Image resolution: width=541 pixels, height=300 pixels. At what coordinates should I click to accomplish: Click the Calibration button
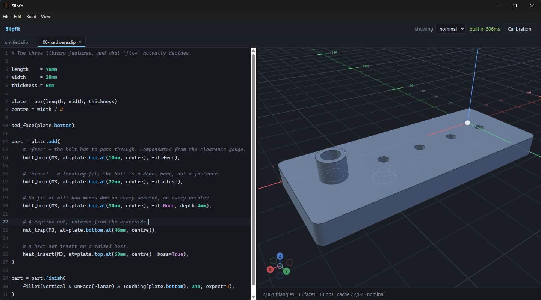(519, 29)
